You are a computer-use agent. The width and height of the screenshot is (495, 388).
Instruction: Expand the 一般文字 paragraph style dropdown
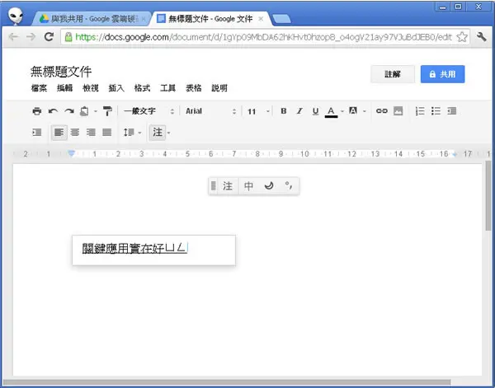coord(148,111)
